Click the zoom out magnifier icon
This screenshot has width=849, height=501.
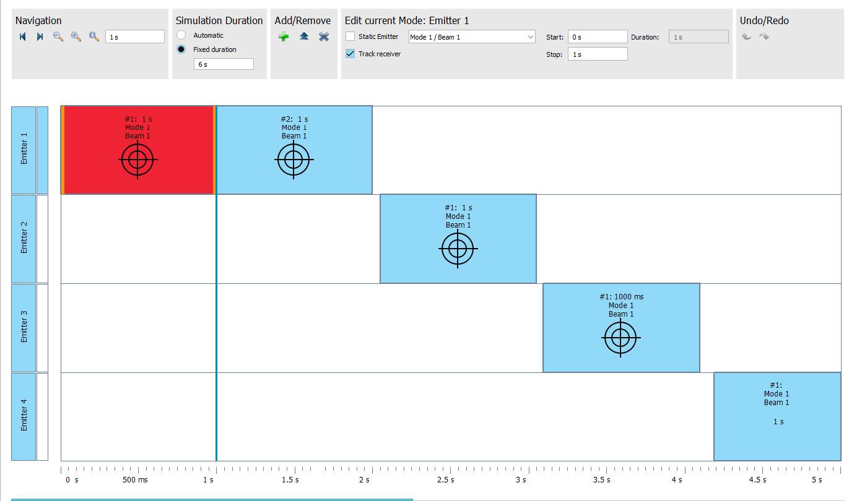(x=58, y=37)
